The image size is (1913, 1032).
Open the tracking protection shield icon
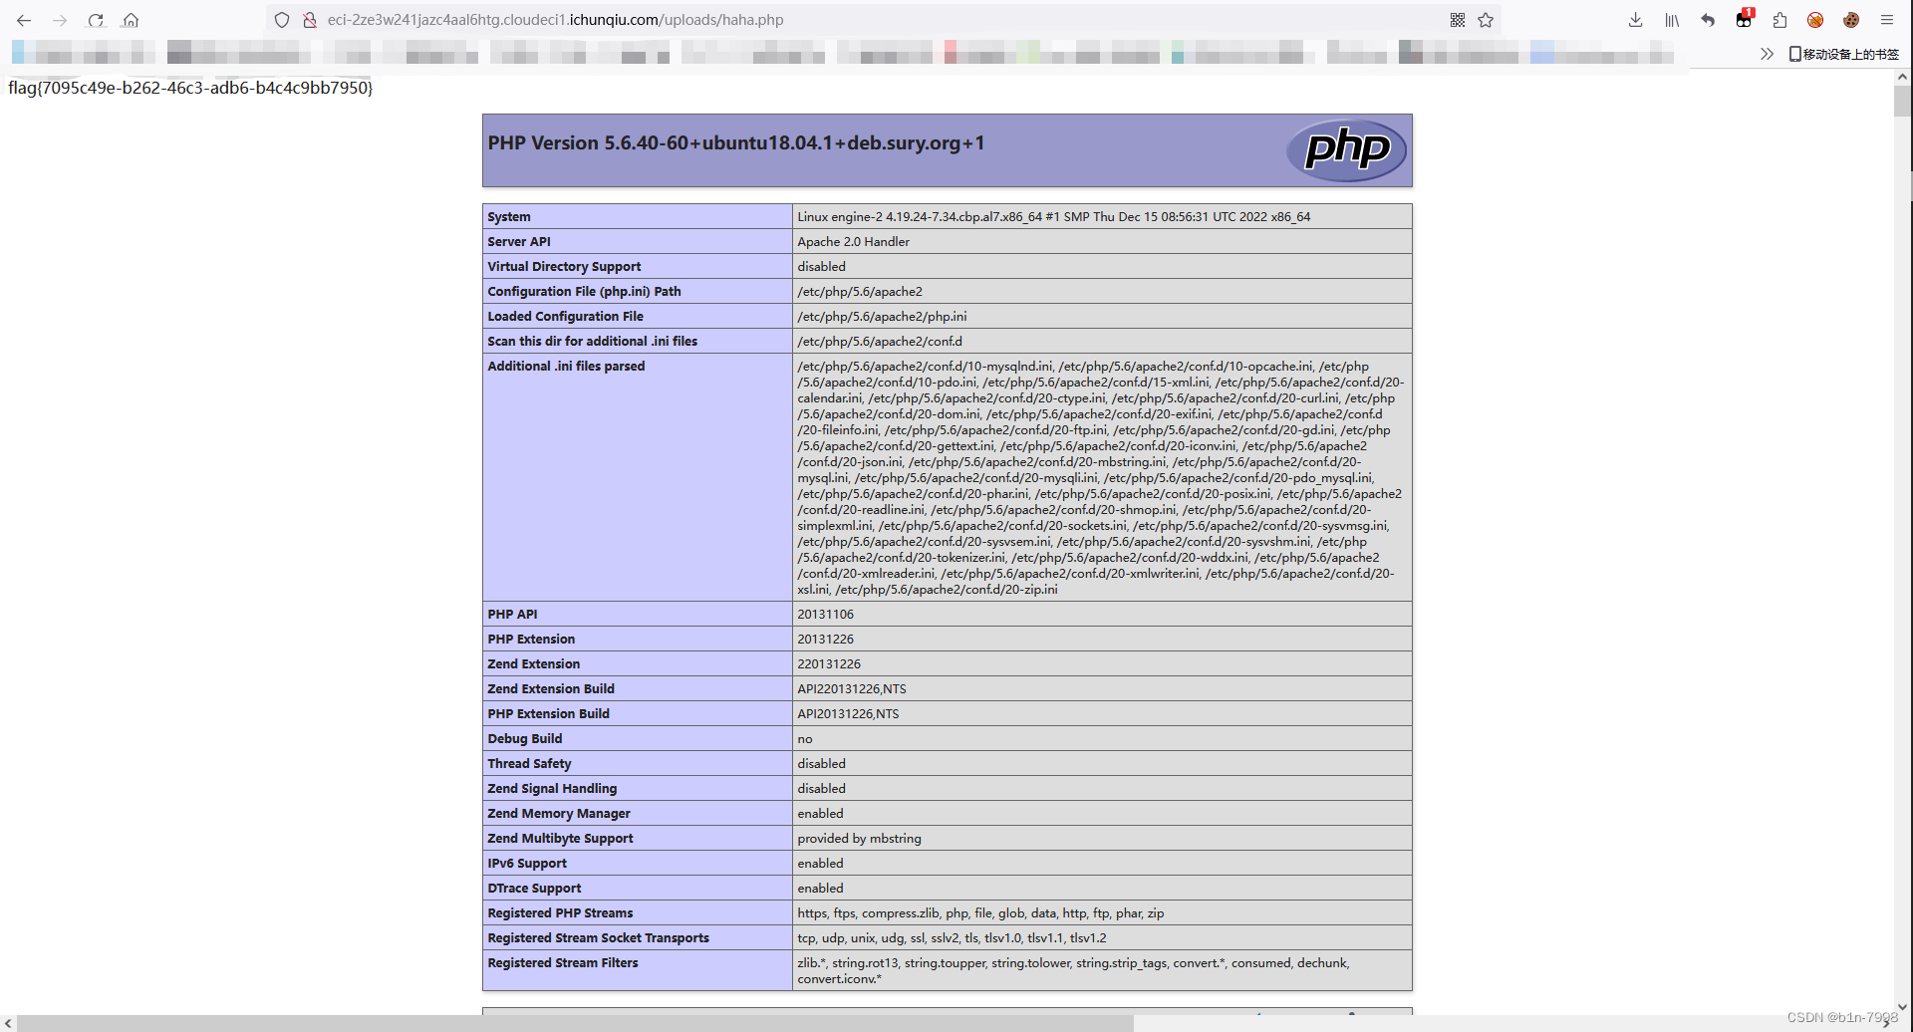point(282,20)
